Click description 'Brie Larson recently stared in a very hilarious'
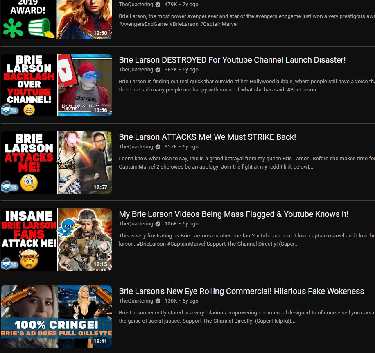The image size is (375, 353). coord(247,317)
